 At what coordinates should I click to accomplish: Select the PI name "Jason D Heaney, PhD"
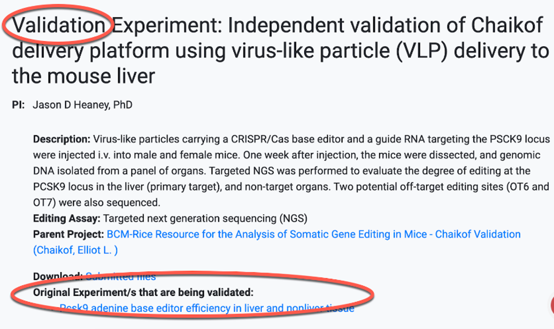point(82,105)
